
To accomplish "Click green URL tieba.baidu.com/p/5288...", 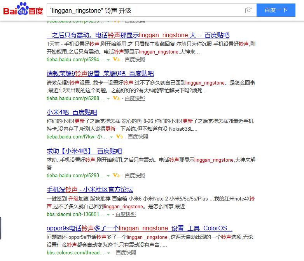I will pyautogui.click(x=75, y=98).
